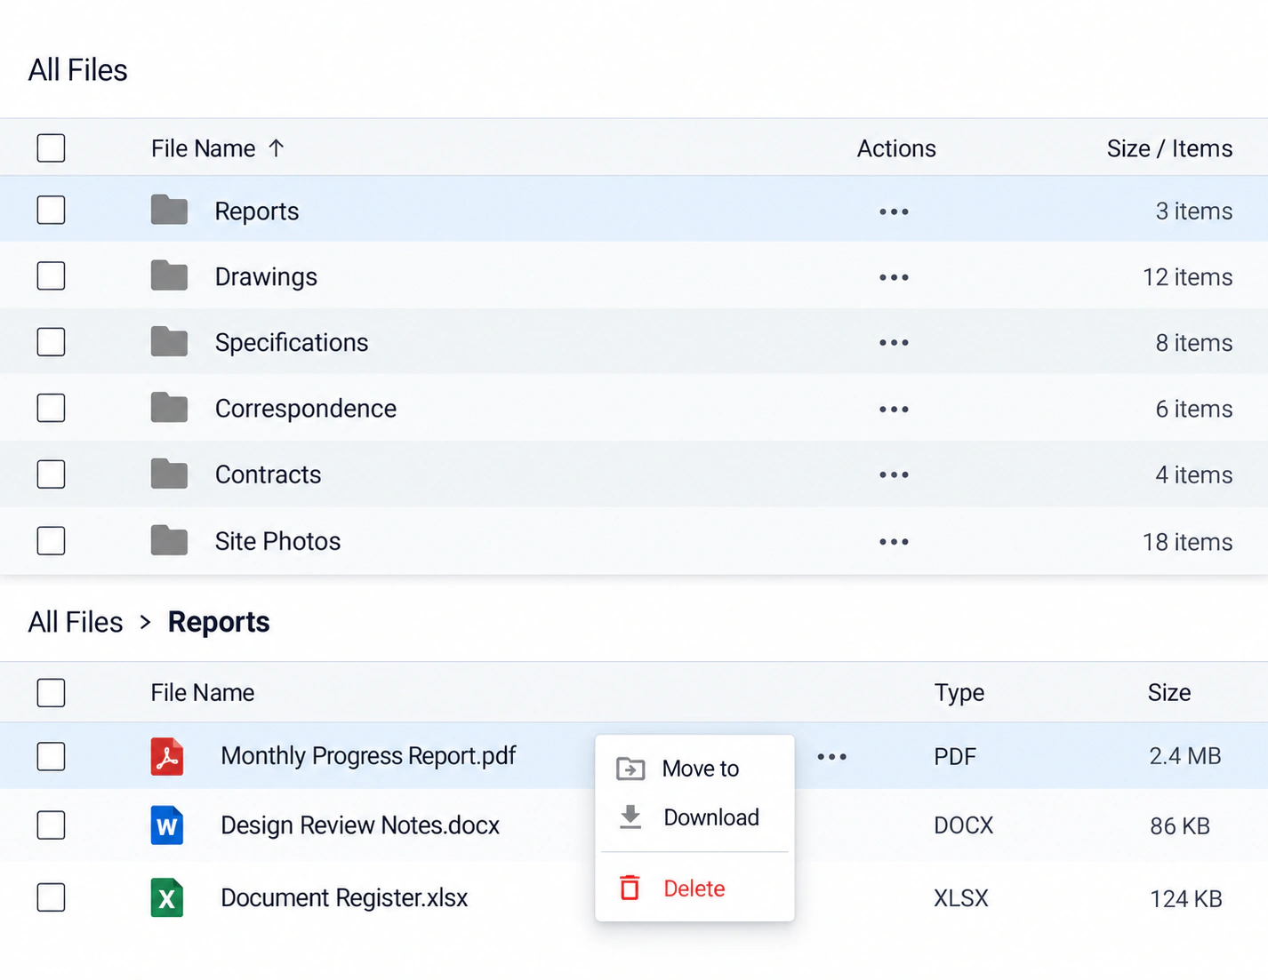Click the Correspondence folder icon
Viewport: 1268px width, 980px height.
[169, 408]
